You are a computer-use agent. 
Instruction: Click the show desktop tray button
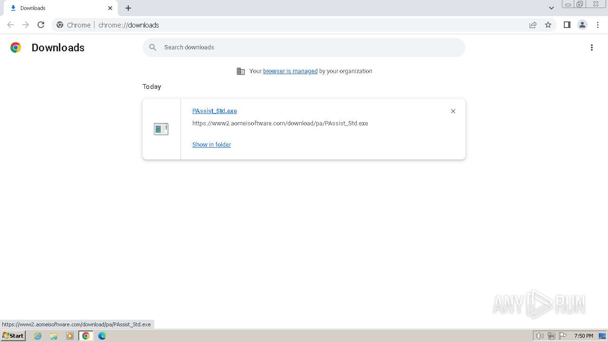click(x=602, y=336)
